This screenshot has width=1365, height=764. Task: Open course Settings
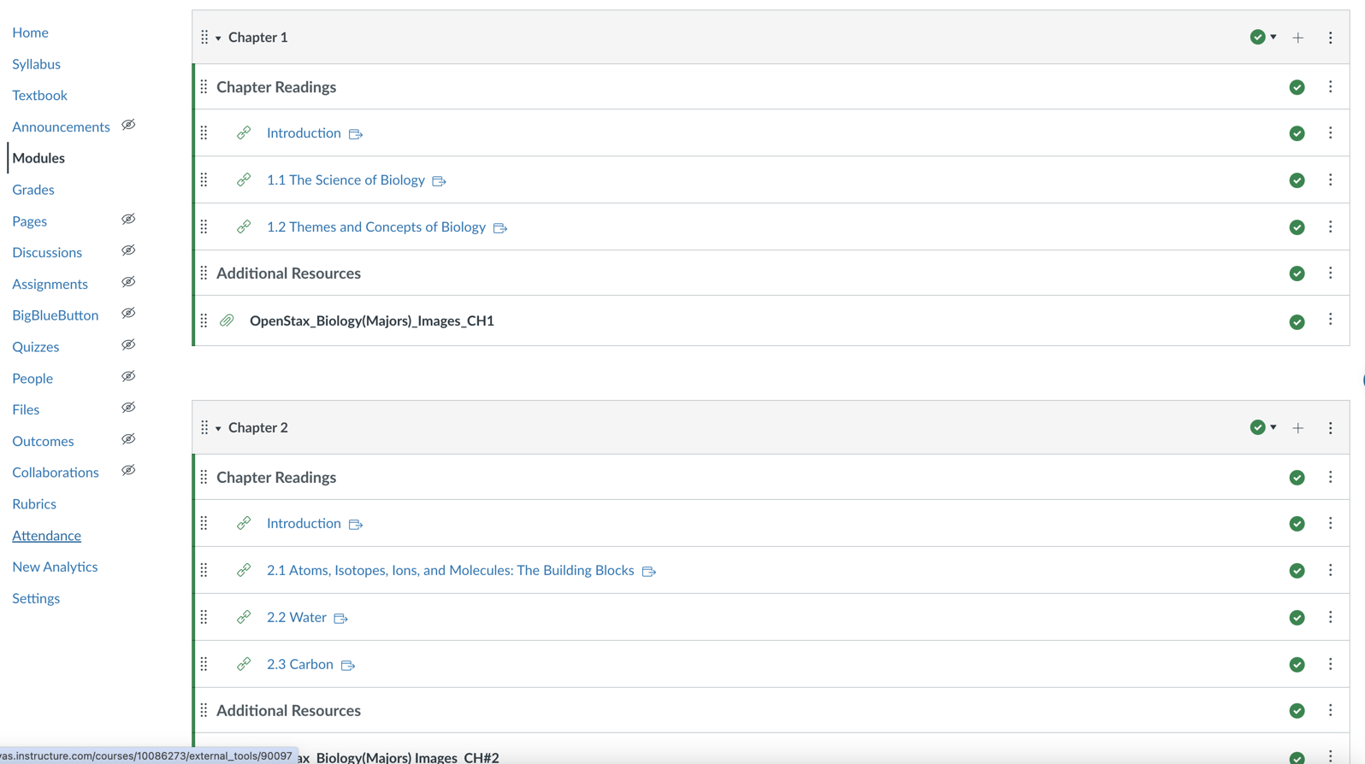pyautogui.click(x=36, y=598)
